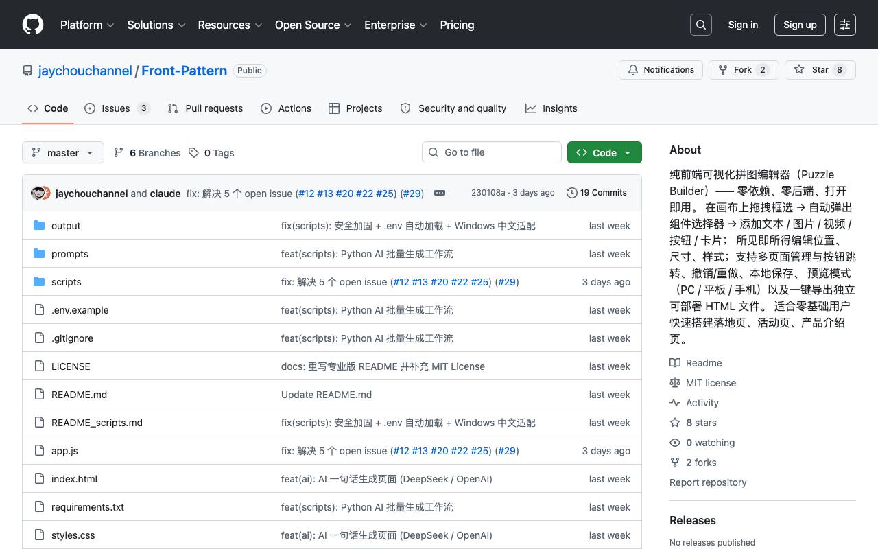Open styles.css file
878x549 pixels.
(73, 535)
